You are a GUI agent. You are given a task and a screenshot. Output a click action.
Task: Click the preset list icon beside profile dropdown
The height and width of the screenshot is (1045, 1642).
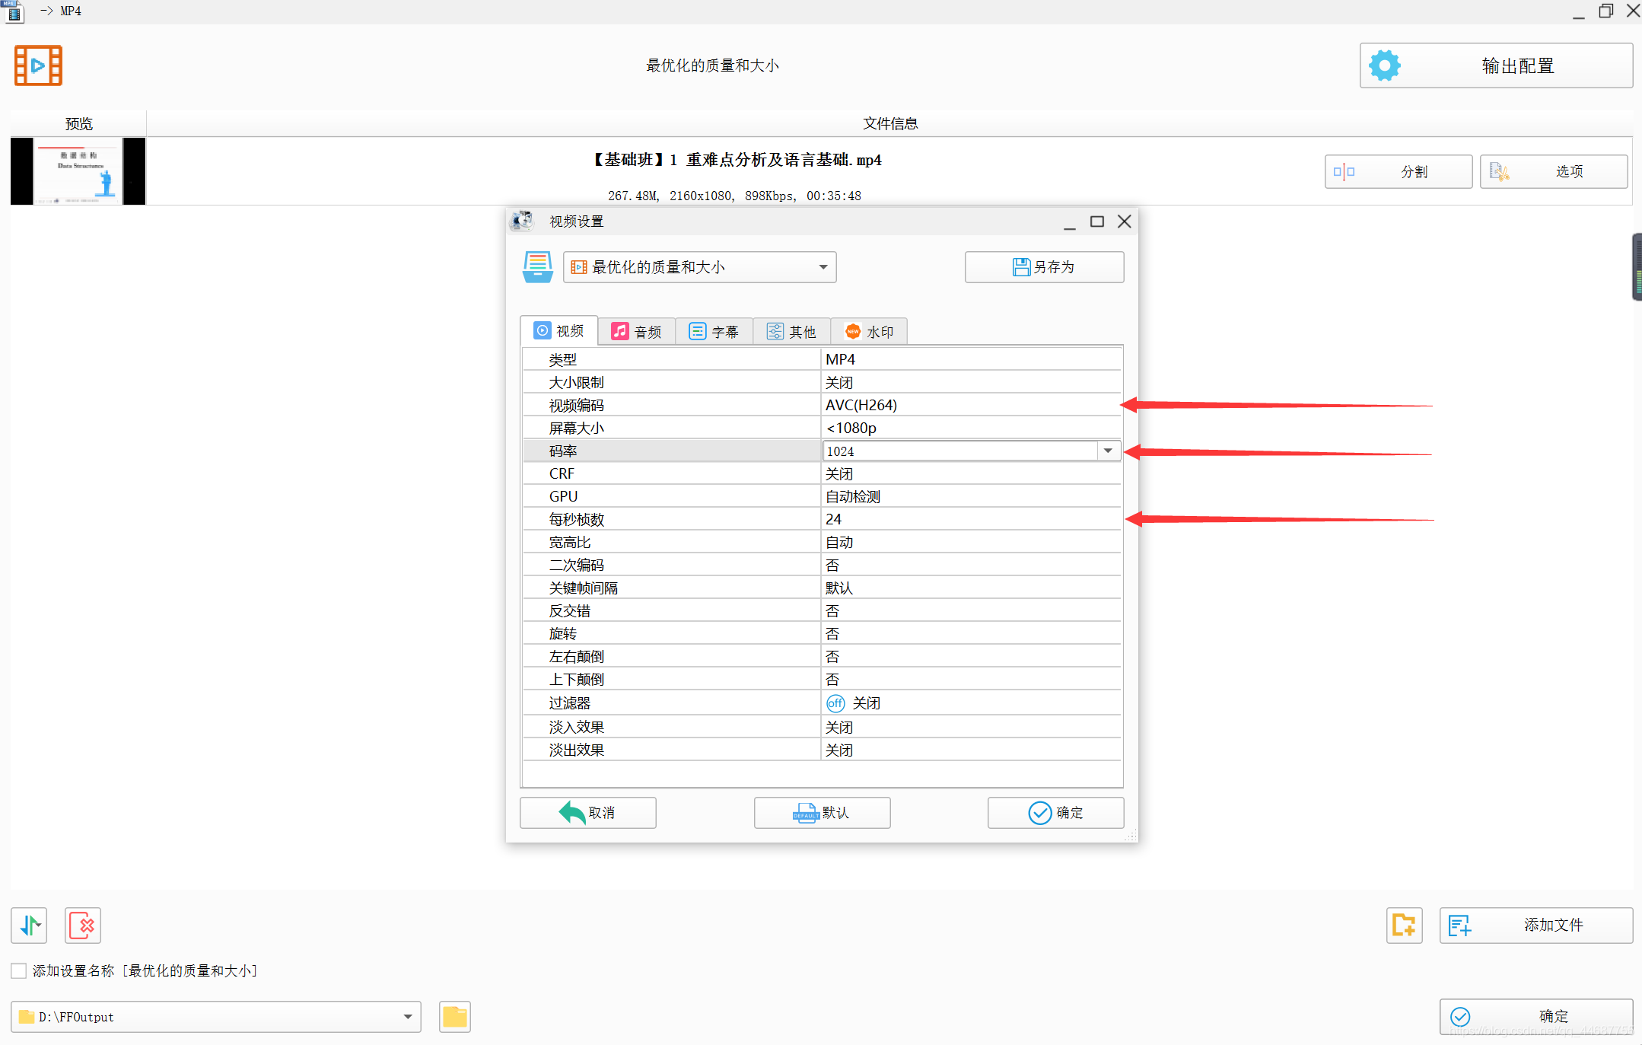tap(537, 267)
